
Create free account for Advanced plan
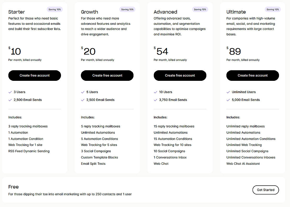[180, 75]
